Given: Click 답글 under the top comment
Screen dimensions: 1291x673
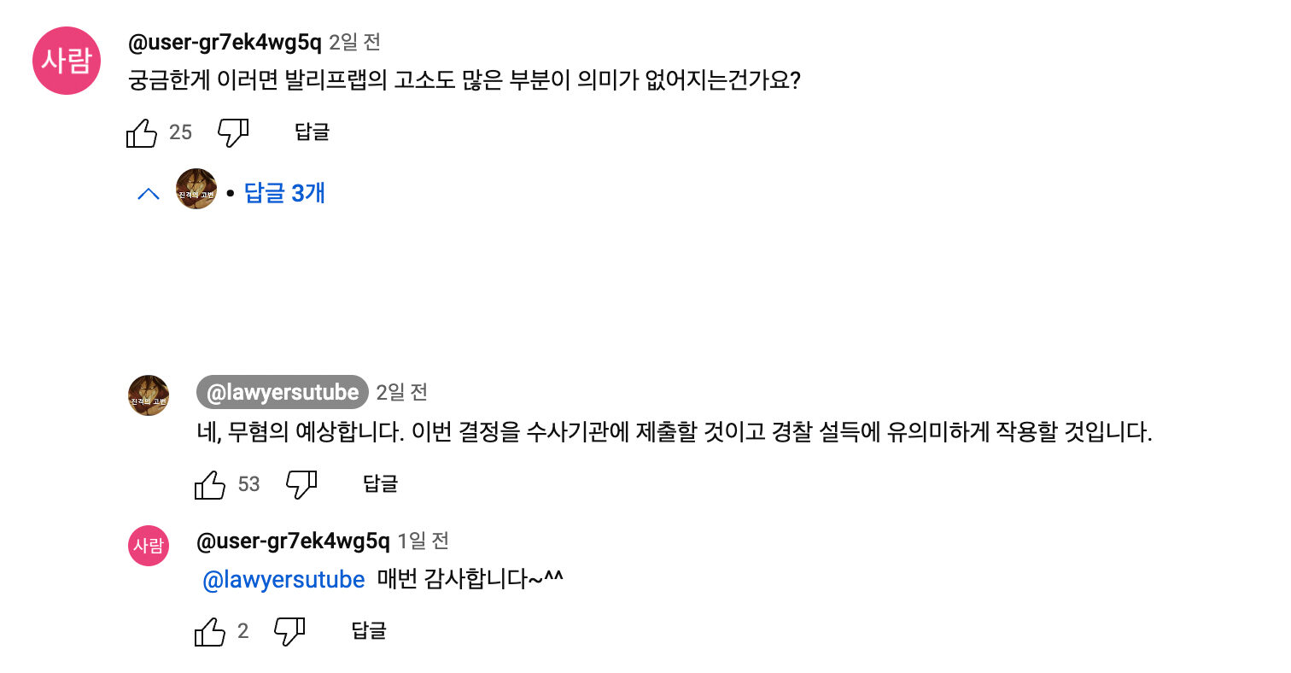Looking at the screenshot, I should click(x=313, y=132).
